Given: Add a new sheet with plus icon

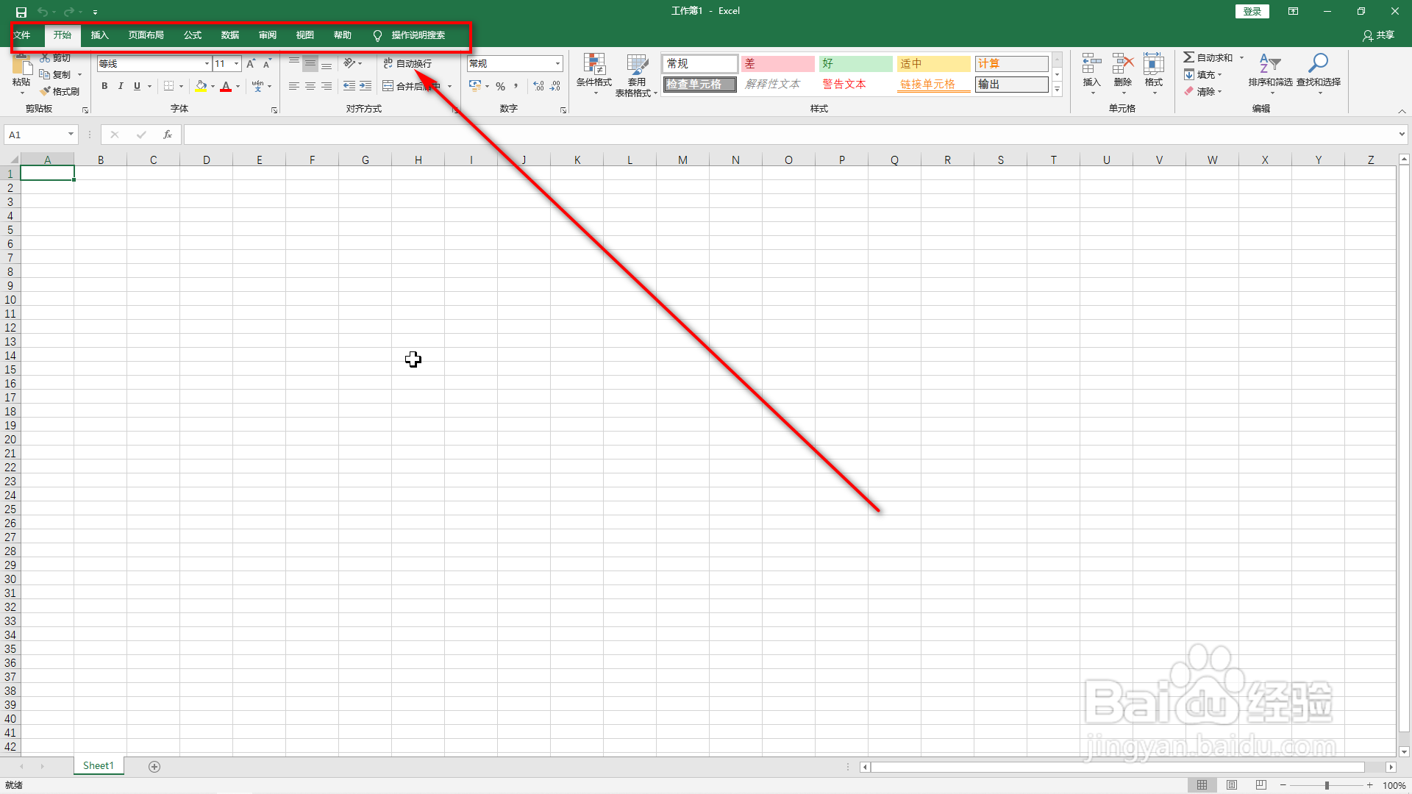Looking at the screenshot, I should click(154, 766).
